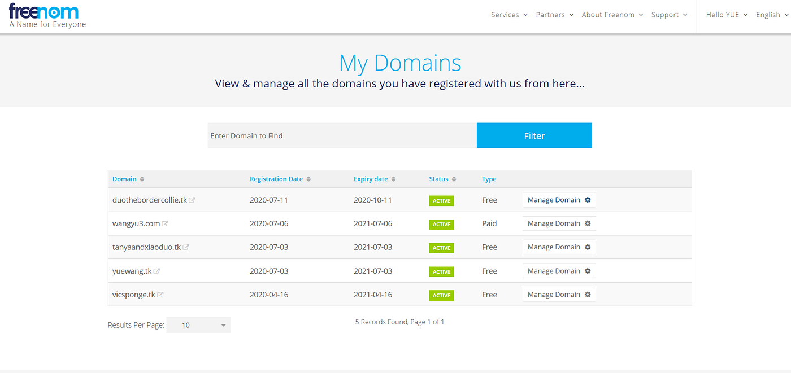Open the Partners menu

click(x=555, y=15)
